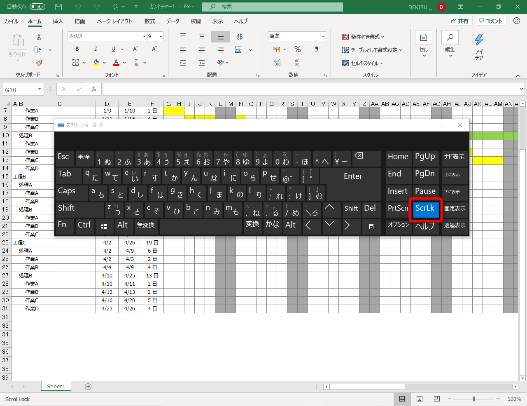Image resolution: width=527 pixels, height=406 pixels.
Task: Click the 共有 share button
Action: click(x=459, y=21)
